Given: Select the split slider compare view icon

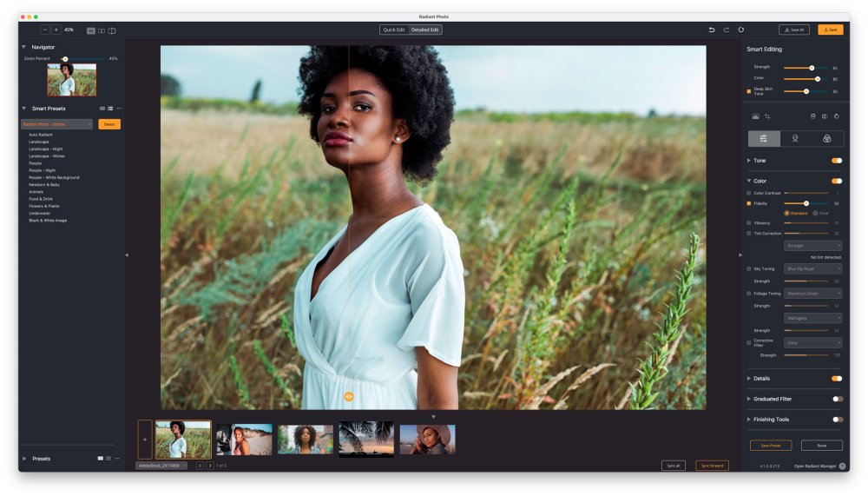Looking at the screenshot, I should click(112, 31).
